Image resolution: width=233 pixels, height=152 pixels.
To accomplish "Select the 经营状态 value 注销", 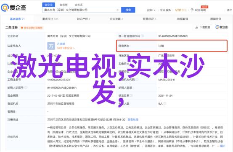I will click(161, 46).
